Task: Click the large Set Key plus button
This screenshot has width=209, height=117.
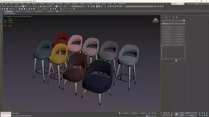Action: 176,114
